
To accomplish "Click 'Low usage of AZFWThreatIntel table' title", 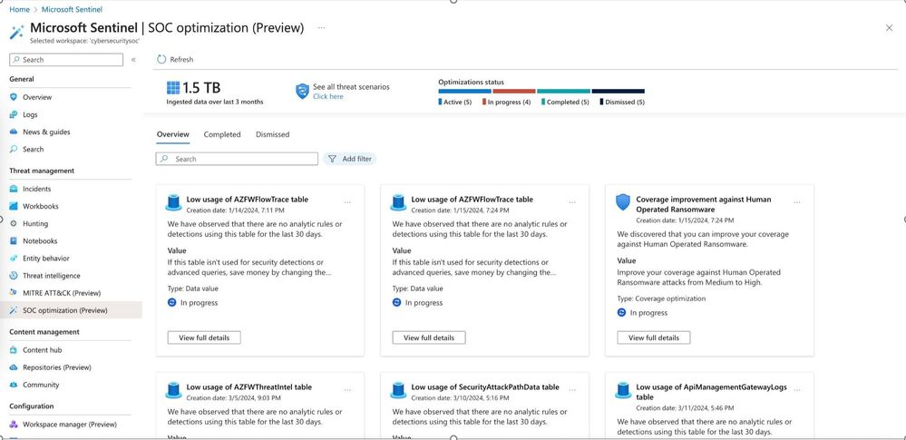I will [x=249, y=387].
